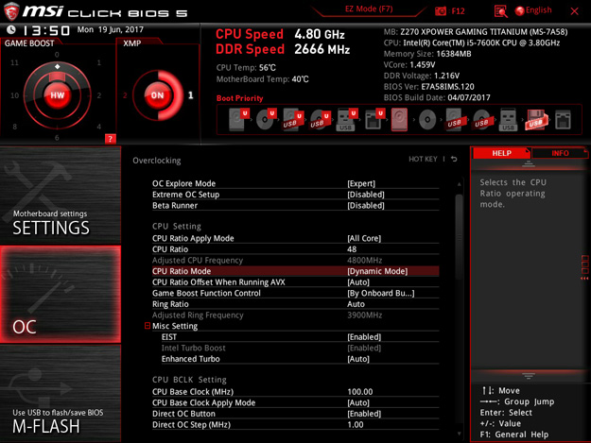Click the undo back arrow next to HOT KEY
This screenshot has width=591, height=443.
point(454,160)
